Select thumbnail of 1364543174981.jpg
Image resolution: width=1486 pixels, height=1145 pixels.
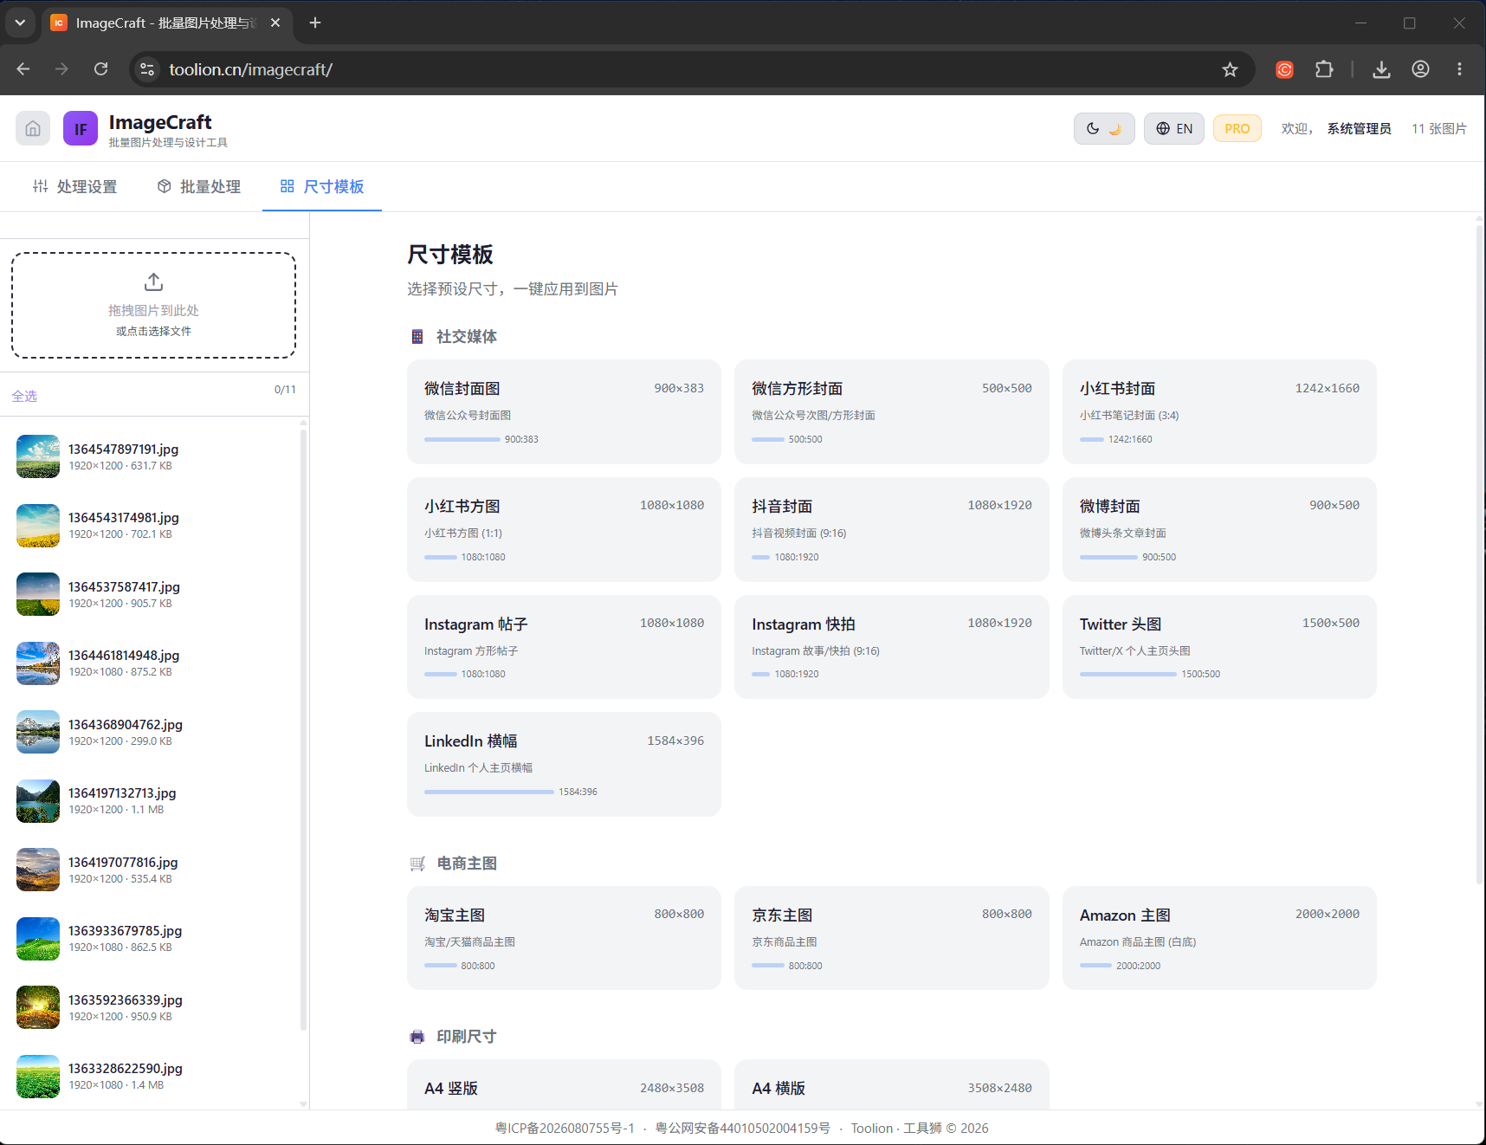[x=38, y=526]
